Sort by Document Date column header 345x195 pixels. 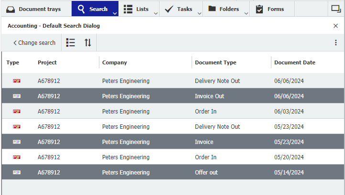click(294, 62)
